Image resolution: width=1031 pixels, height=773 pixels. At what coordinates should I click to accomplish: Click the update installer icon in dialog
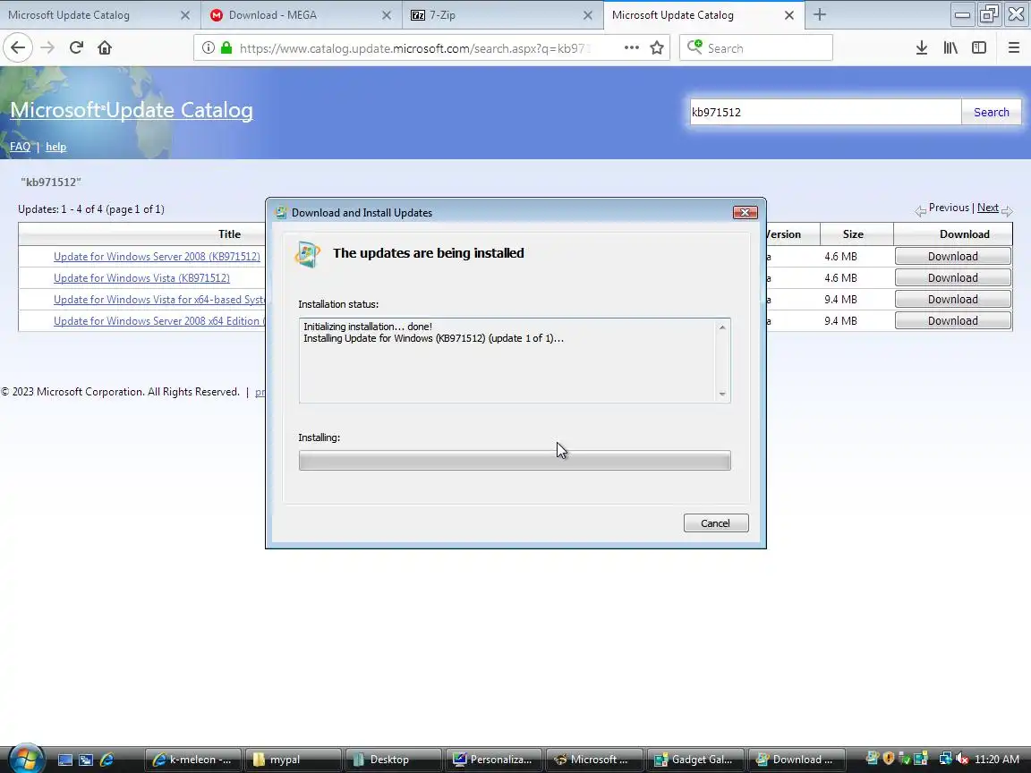pos(307,255)
